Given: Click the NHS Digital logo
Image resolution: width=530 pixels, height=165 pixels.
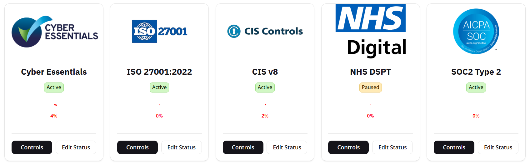Looking at the screenshot, I should point(371,31).
